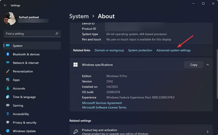Viewport: 218px width, 135px height.
Task: Open Product key and activation chevron
Action: [208, 132]
